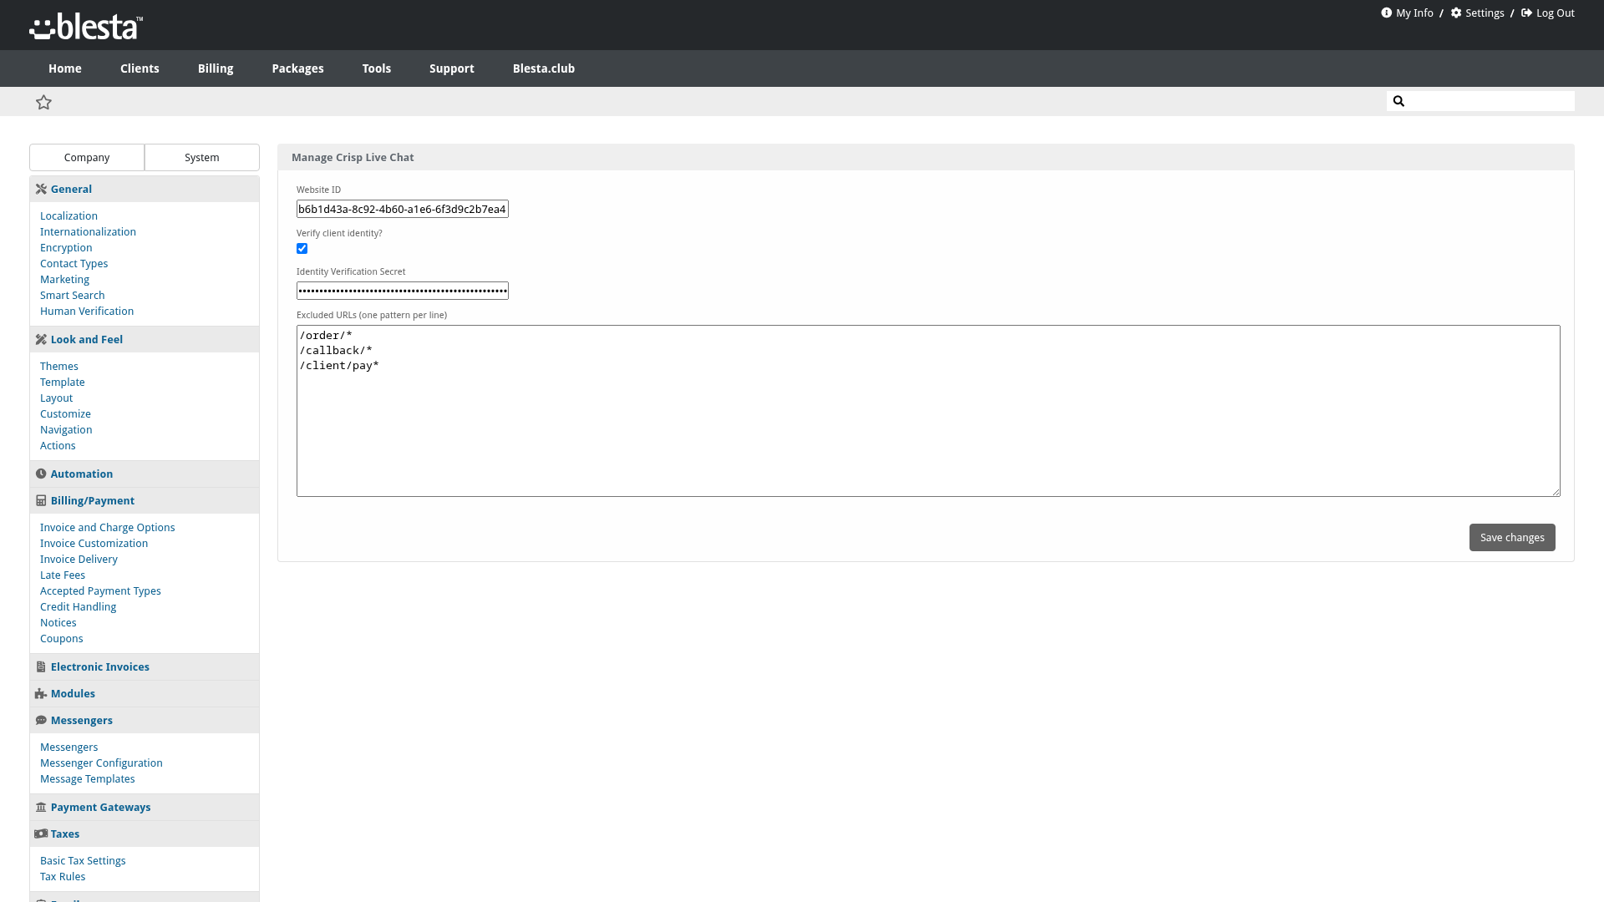This screenshot has height=902, width=1604.
Task: Open the Tools menu
Action: tap(377, 68)
